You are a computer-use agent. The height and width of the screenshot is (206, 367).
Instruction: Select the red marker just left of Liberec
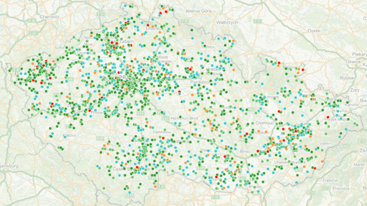pyautogui.click(x=148, y=25)
